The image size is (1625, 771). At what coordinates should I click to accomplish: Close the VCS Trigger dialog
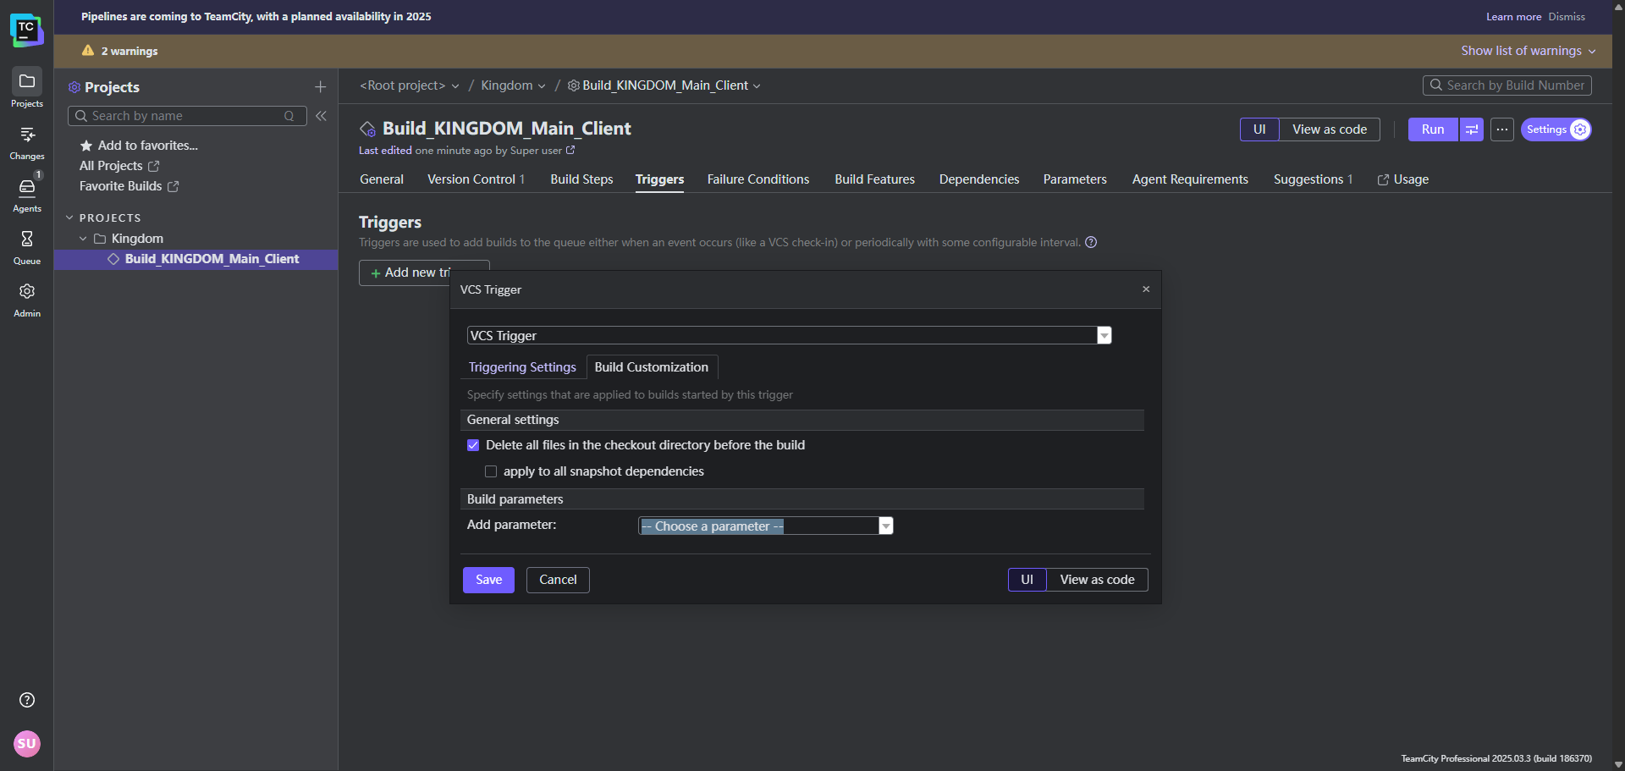pyautogui.click(x=1146, y=289)
